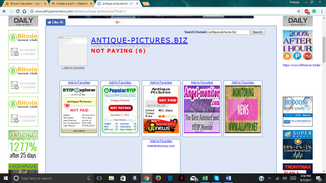Image resolution: width=326 pixels, height=183 pixels.
Task: Click the green extension icon in toolbar
Action: [314, 11]
